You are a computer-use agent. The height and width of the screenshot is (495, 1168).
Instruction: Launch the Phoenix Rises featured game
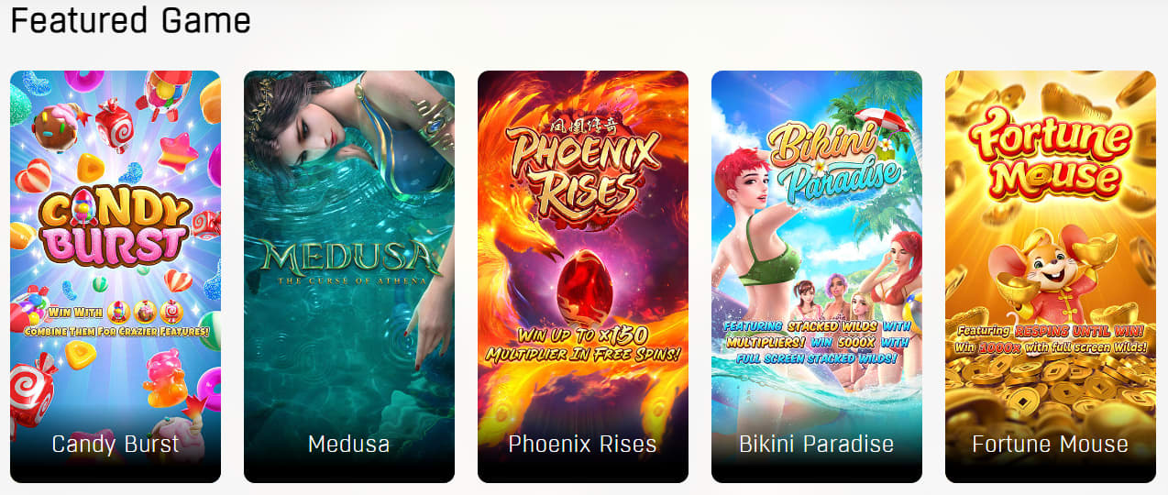pos(583,277)
